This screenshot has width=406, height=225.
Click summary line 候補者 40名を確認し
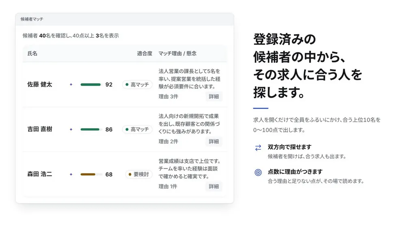click(x=70, y=36)
